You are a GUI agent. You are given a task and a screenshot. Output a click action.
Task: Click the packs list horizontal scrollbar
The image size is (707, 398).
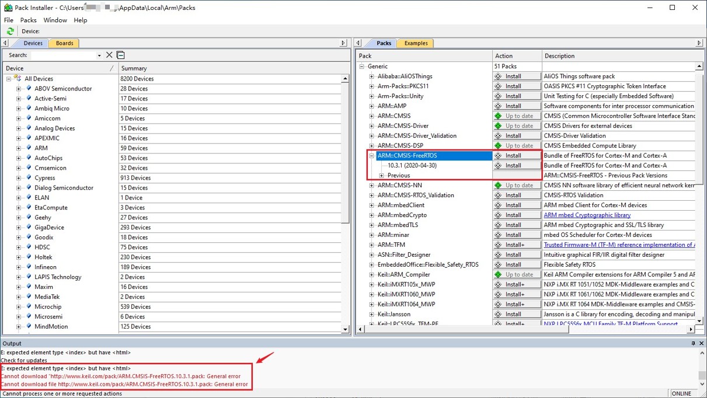point(525,329)
